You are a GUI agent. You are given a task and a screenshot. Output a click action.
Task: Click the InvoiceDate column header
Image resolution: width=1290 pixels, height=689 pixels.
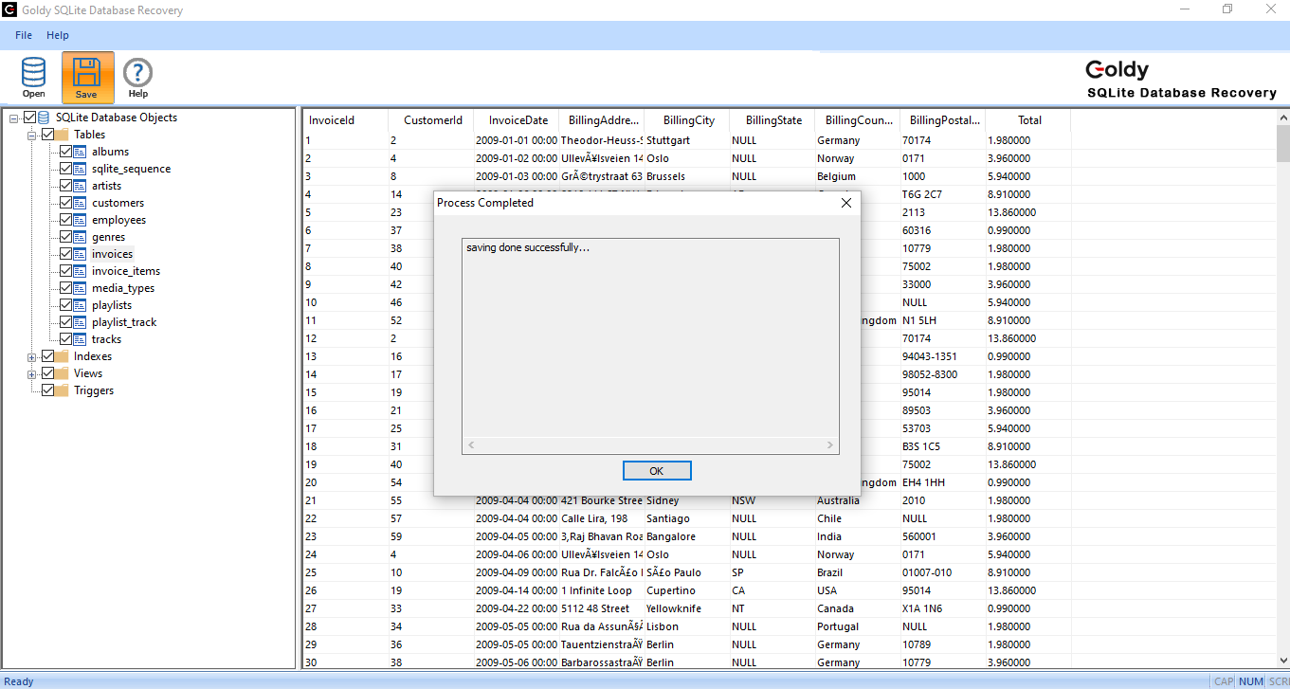(517, 120)
